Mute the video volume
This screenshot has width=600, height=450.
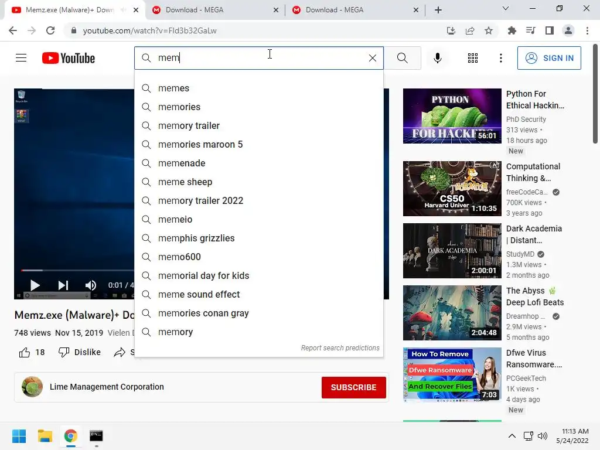click(91, 285)
